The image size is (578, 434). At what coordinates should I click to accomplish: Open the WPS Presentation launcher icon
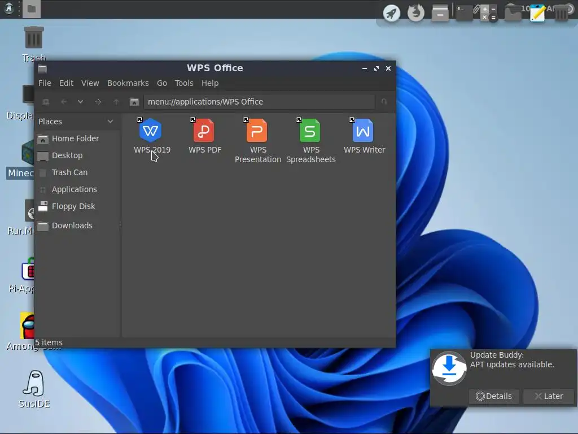[257, 131]
